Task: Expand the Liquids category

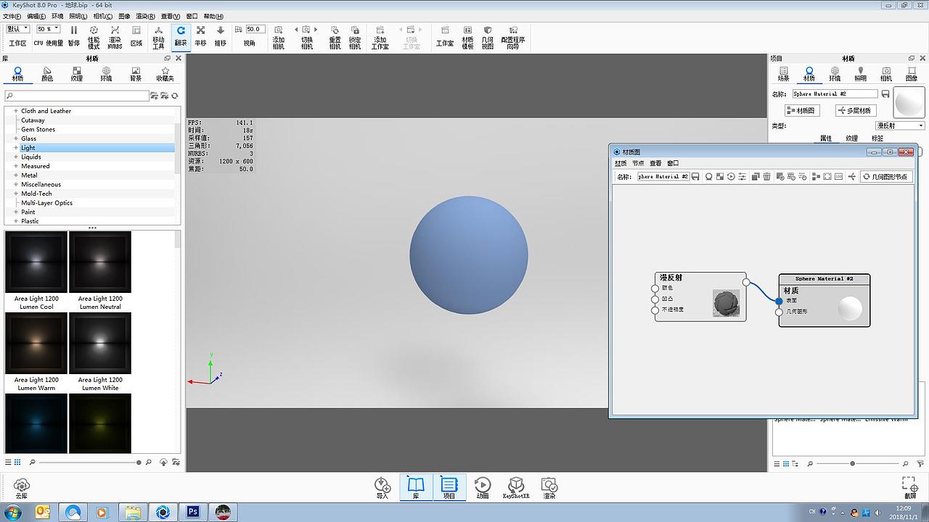Action: (15, 157)
